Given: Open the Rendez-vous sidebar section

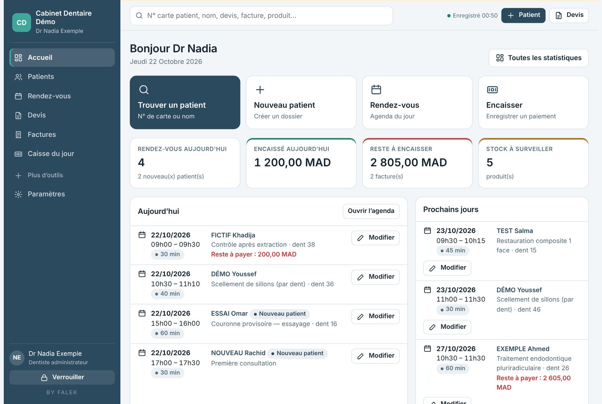Looking at the screenshot, I should coord(62,96).
